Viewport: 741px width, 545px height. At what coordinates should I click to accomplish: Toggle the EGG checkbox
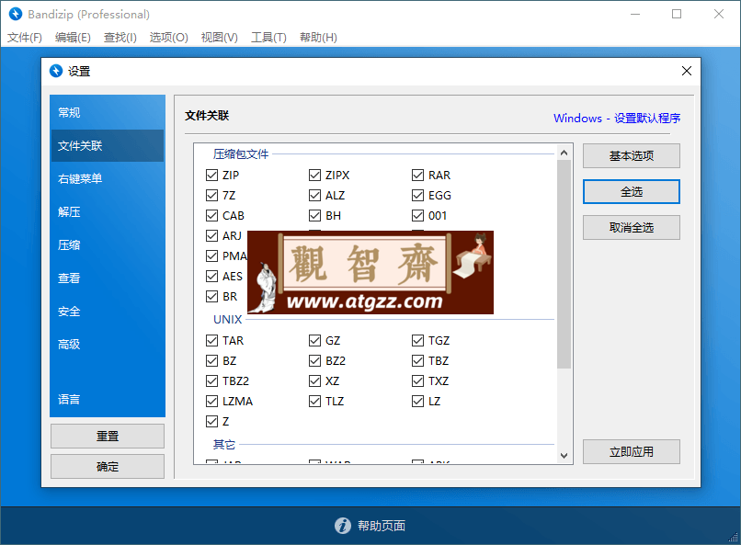(417, 195)
